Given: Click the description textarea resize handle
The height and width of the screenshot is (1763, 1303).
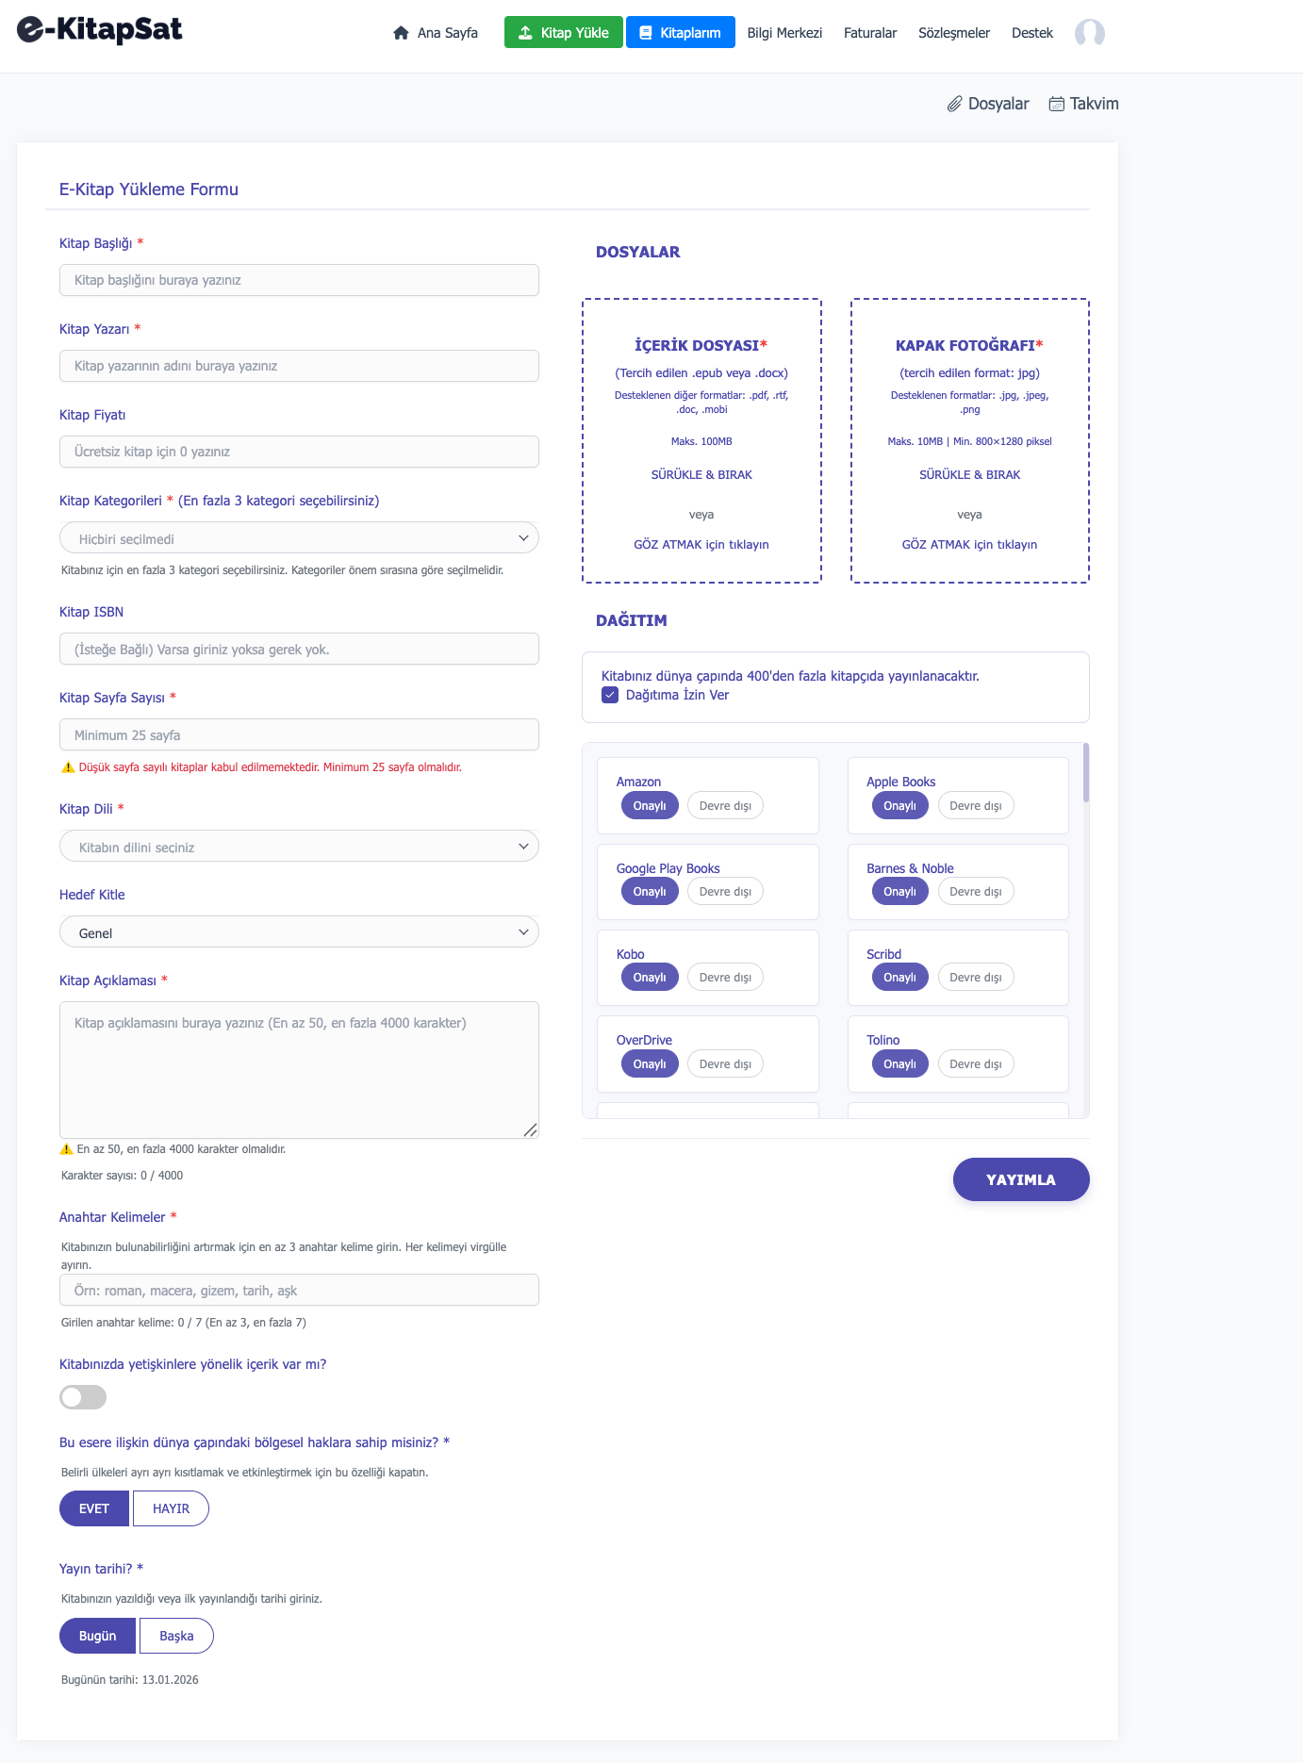Looking at the screenshot, I should 531,1129.
